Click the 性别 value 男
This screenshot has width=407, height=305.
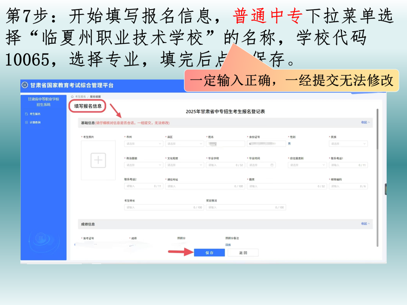[289, 144]
